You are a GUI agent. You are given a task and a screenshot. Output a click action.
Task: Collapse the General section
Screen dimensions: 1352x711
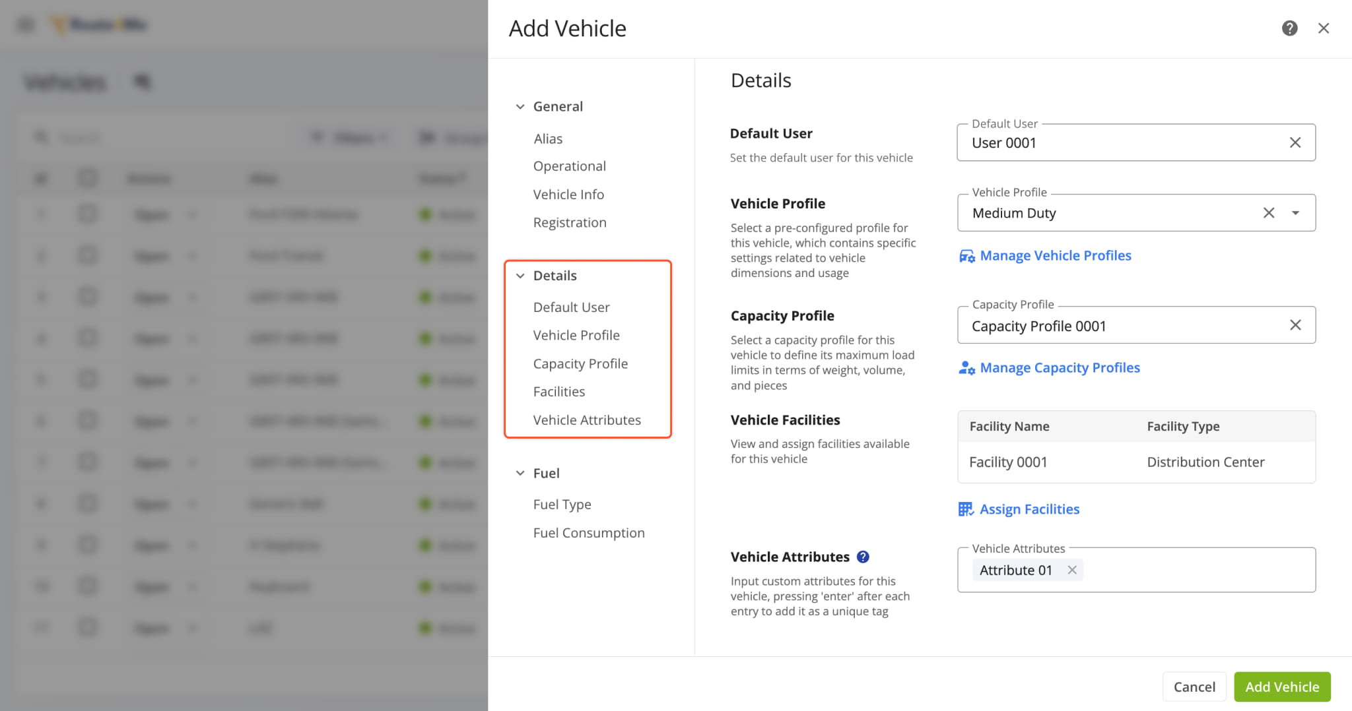tap(520, 107)
